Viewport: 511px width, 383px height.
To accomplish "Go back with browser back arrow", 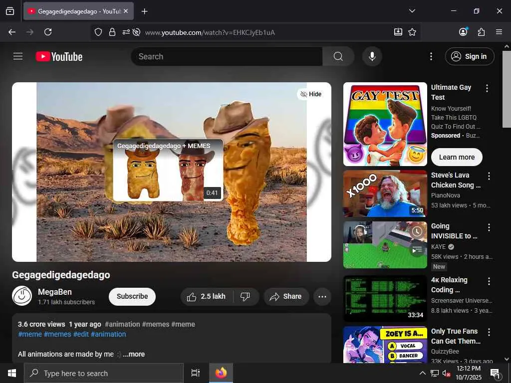I will click(12, 32).
